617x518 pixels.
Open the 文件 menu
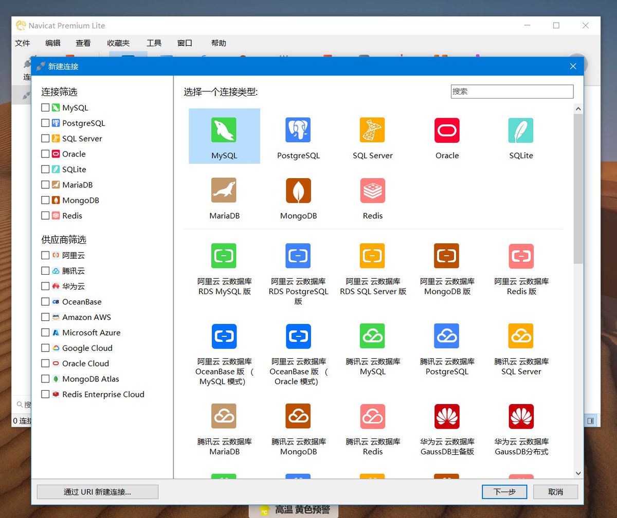(23, 43)
